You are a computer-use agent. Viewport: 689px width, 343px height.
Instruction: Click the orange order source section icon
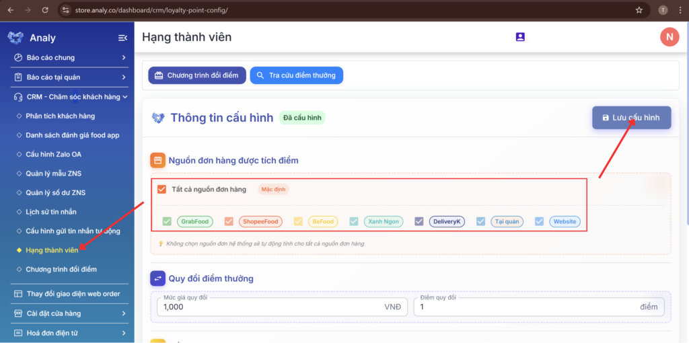click(157, 160)
